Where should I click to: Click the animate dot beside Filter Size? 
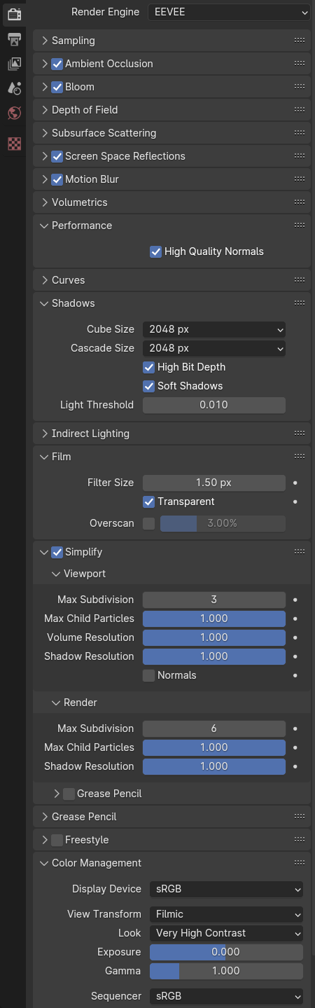coord(295,483)
